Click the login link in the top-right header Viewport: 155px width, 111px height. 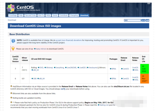[149, 3]
